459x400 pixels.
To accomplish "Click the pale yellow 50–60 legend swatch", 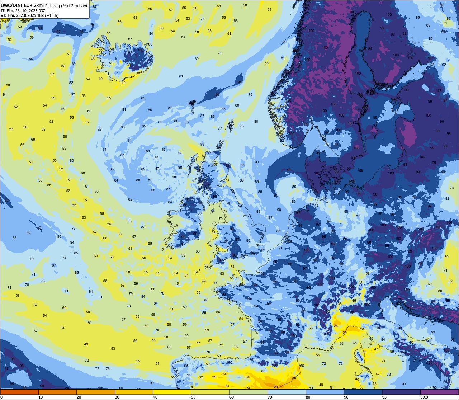I will click(x=210, y=392).
